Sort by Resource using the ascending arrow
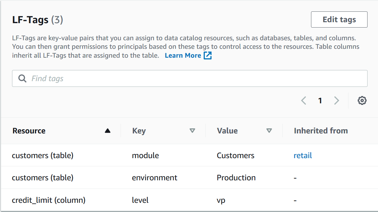Screen dimensions: 378x212 [108, 131]
